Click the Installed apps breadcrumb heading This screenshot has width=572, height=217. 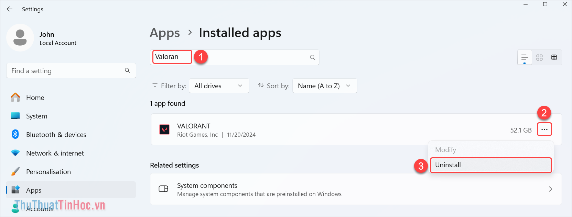coord(240,33)
